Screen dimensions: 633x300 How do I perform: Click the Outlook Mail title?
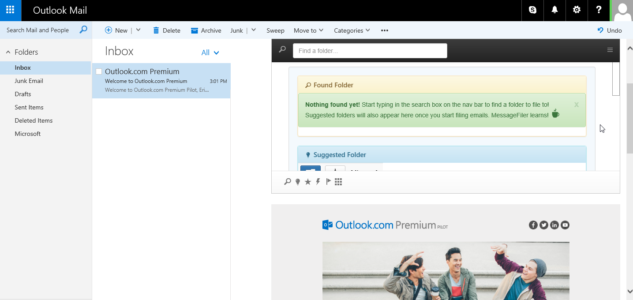pyautogui.click(x=60, y=10)
